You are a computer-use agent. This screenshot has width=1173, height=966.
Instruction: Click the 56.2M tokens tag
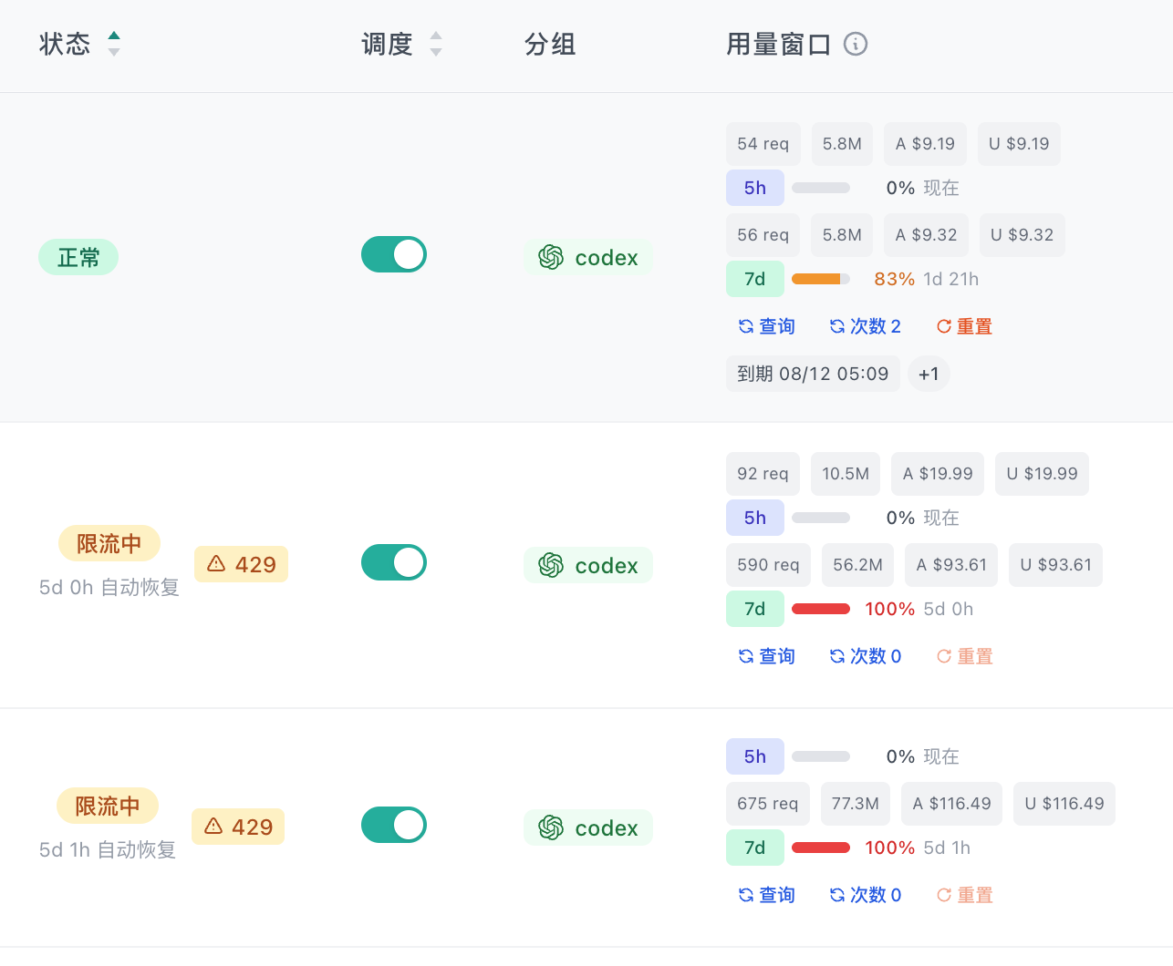coord(857,565)
